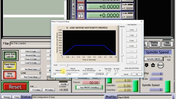
Task: Click the Y axis DRO value
Action: click(x=103, y=7)
